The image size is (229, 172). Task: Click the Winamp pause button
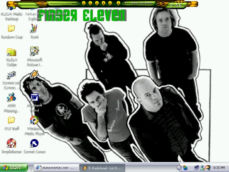coord(97,3)
